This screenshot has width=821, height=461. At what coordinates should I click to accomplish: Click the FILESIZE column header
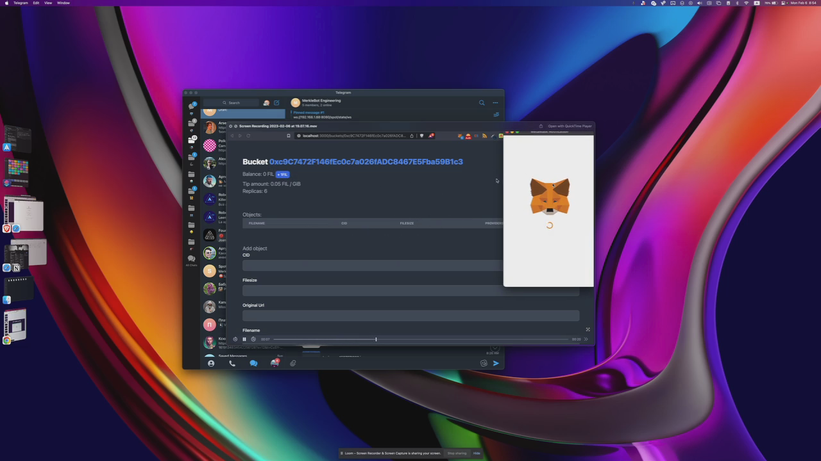coord(407,223)
